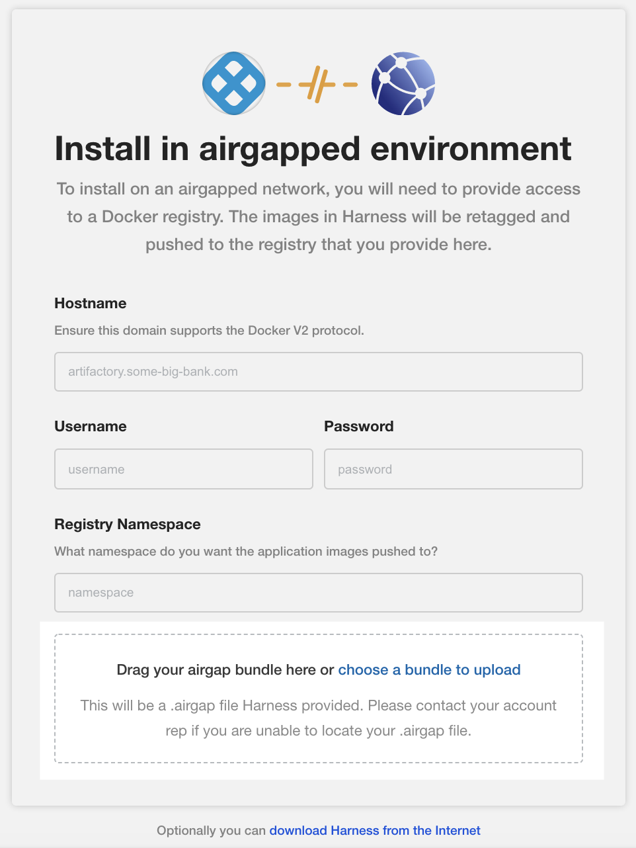636x848 pixels.
Task: Click the 'Registry Namespace' label
Action: pyautogui.click(x=128, y=525)
